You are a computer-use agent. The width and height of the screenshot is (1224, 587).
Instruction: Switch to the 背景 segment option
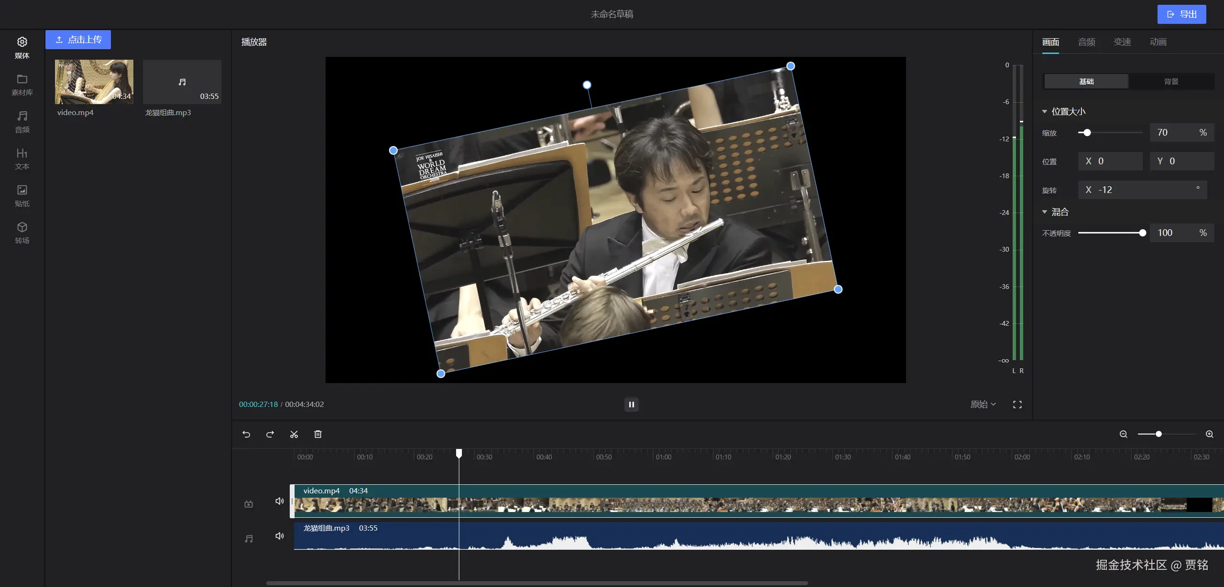click(1171, 82)
